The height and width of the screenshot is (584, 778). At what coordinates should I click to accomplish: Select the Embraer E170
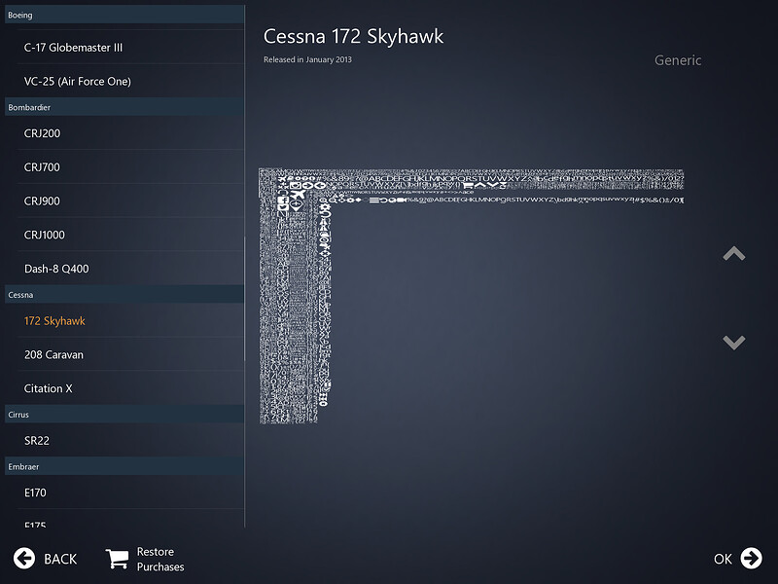pos(131,493)
